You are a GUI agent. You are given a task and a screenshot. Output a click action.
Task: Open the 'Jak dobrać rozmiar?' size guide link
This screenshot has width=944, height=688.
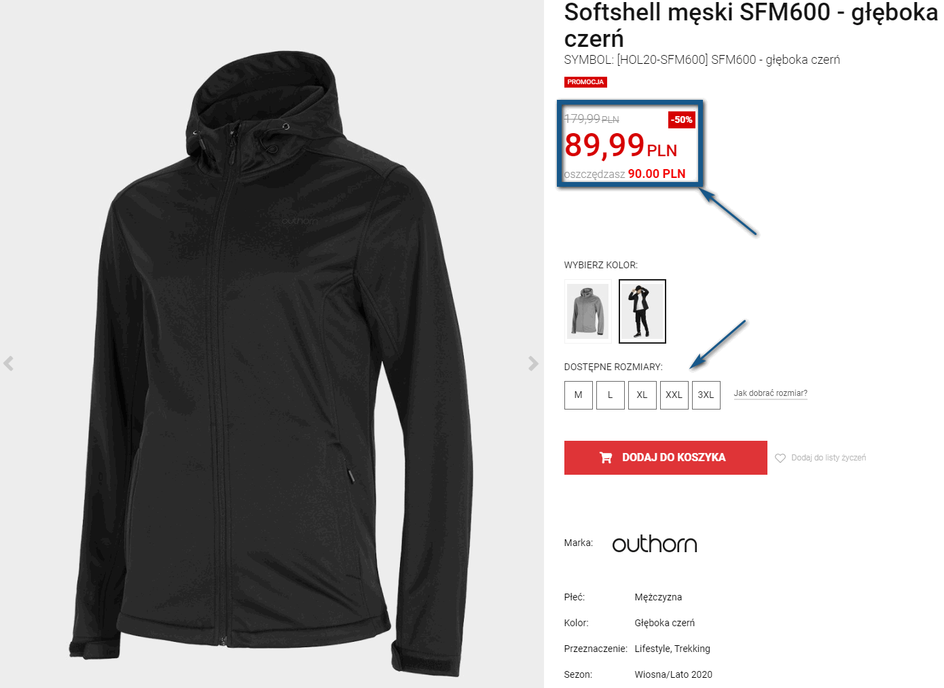[771, 393]
